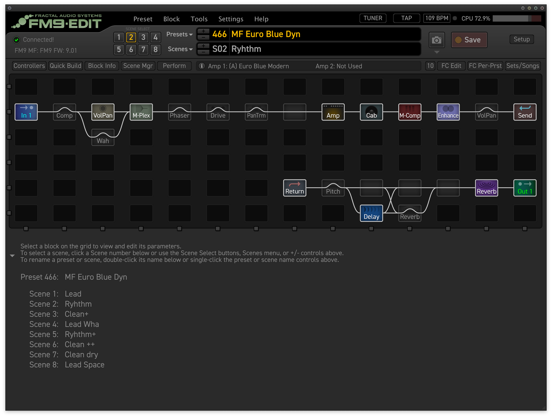The image size is (552, 417).
Task: Click the Reverb block near Out 1
Action: pos(486,188)
